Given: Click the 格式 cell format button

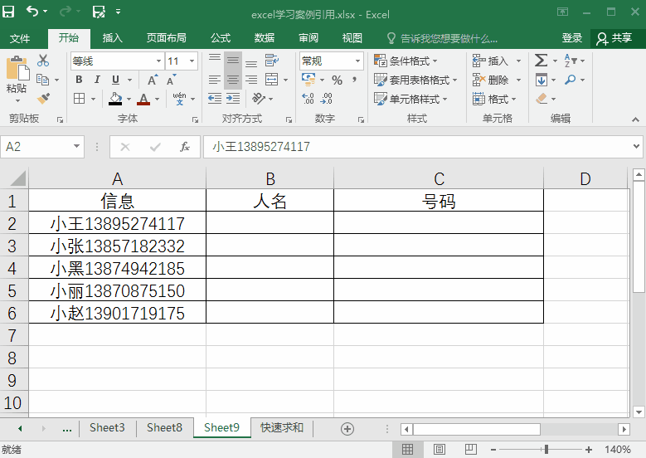Looking at the screenshot, I should 494,99.
